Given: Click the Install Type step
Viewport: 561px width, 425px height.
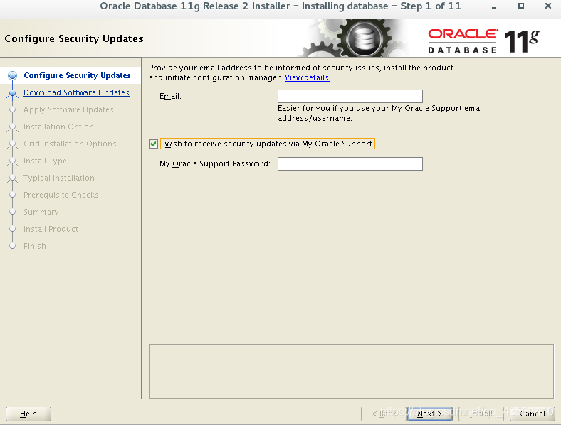Looking at the screenshot, I should tap(45, 161).
